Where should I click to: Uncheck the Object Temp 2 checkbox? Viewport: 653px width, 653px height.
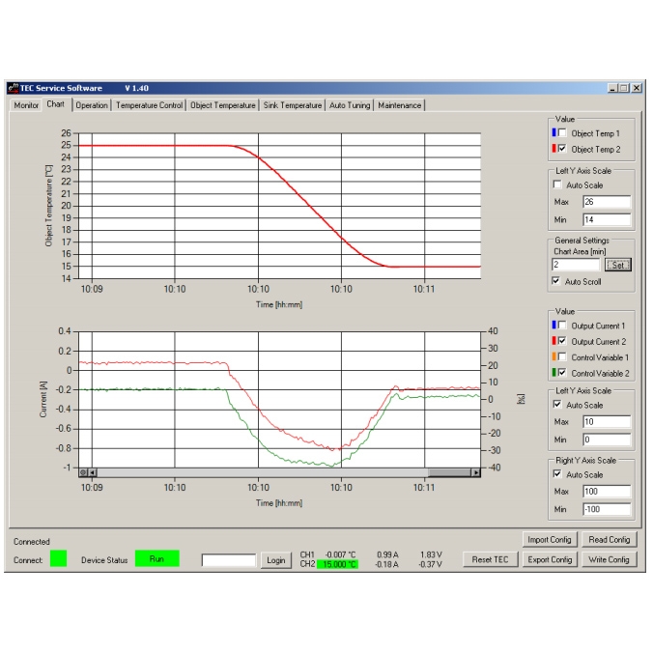coord(562,149)
